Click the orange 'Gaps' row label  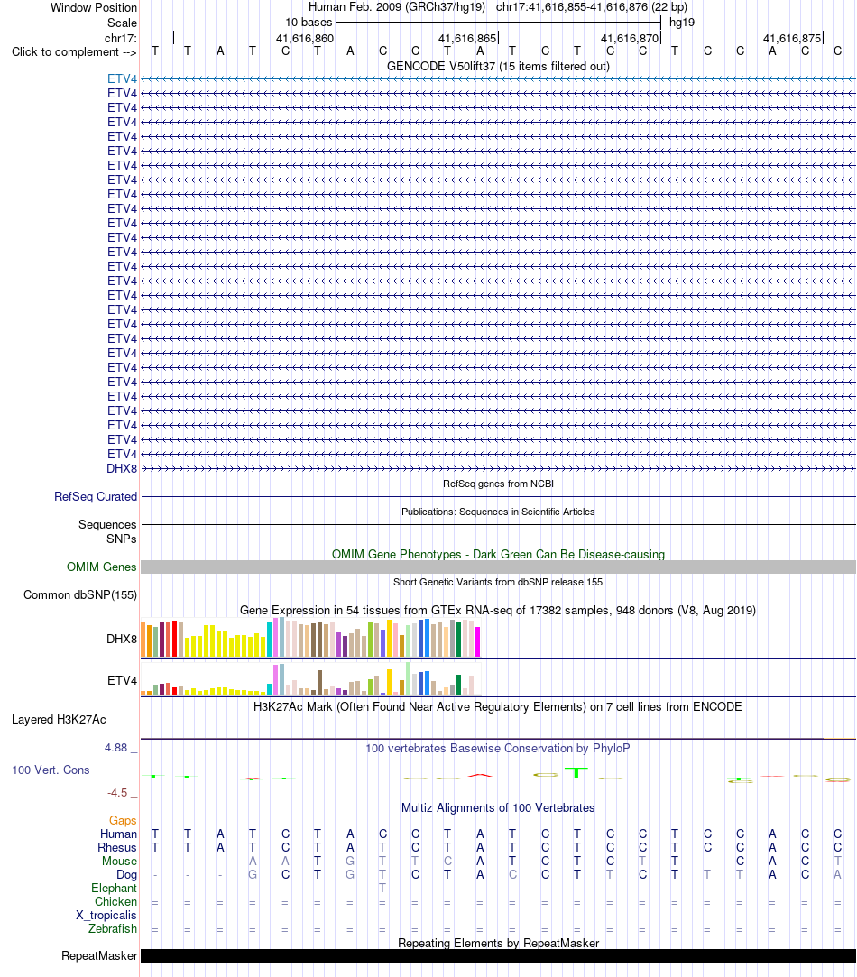click(123, 821)
